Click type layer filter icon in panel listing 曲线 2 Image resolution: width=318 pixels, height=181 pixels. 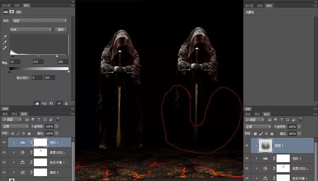click(39, 119)
